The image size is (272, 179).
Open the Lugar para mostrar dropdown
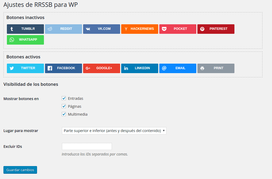tap(114, 131)
